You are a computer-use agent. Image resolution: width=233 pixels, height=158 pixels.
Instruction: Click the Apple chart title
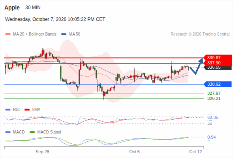click(12, 8)
